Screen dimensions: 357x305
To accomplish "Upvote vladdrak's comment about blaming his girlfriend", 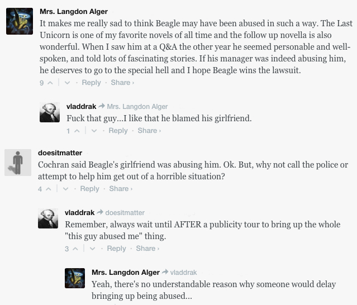I will coord(77,131).
